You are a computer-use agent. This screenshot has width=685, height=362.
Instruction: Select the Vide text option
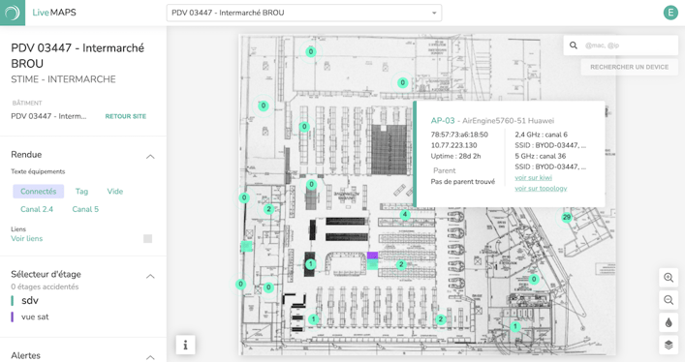[115, 192]
